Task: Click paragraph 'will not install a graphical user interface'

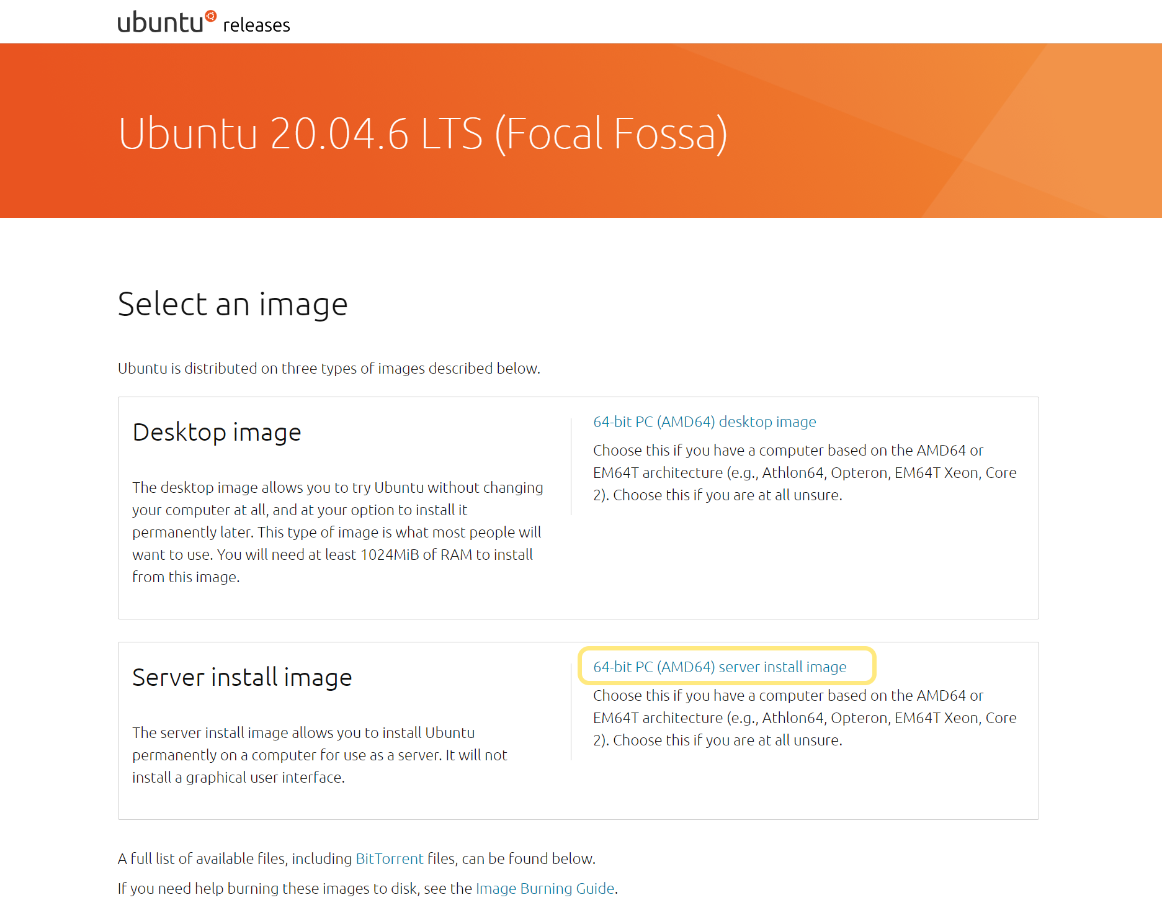Action: pyautogui.click(x=320, y=755)
